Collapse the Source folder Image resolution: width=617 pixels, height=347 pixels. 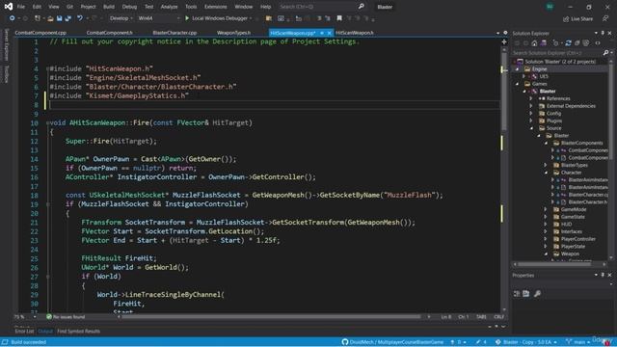point(531,128)
